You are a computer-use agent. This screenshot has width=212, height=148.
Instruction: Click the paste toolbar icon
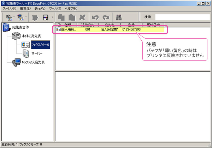[72, 17]
